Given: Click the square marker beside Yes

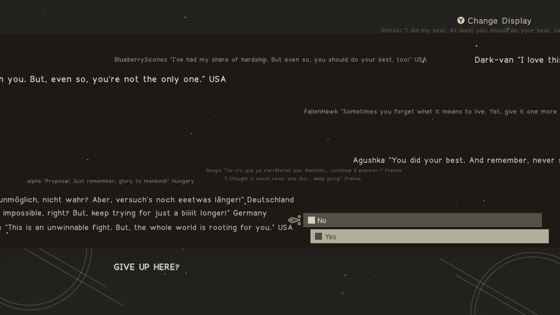Looking at the screenshot, I should pos(318,236).
